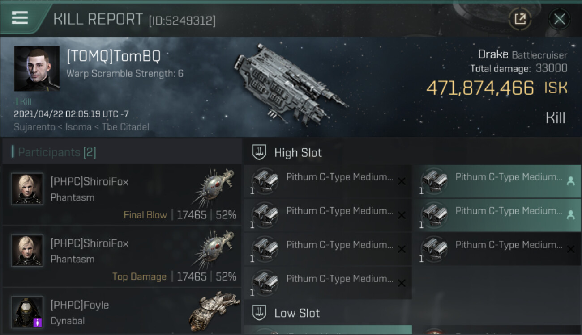Click the Drake ship image

pyautogui.click(x=290, y=84)
